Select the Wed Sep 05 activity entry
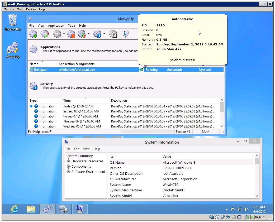 123,126
